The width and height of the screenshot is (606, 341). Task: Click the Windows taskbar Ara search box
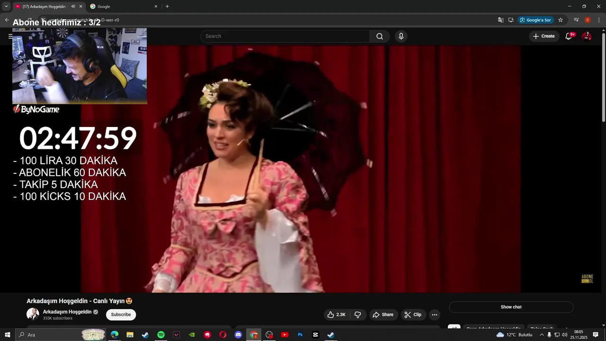coord(60,335)
